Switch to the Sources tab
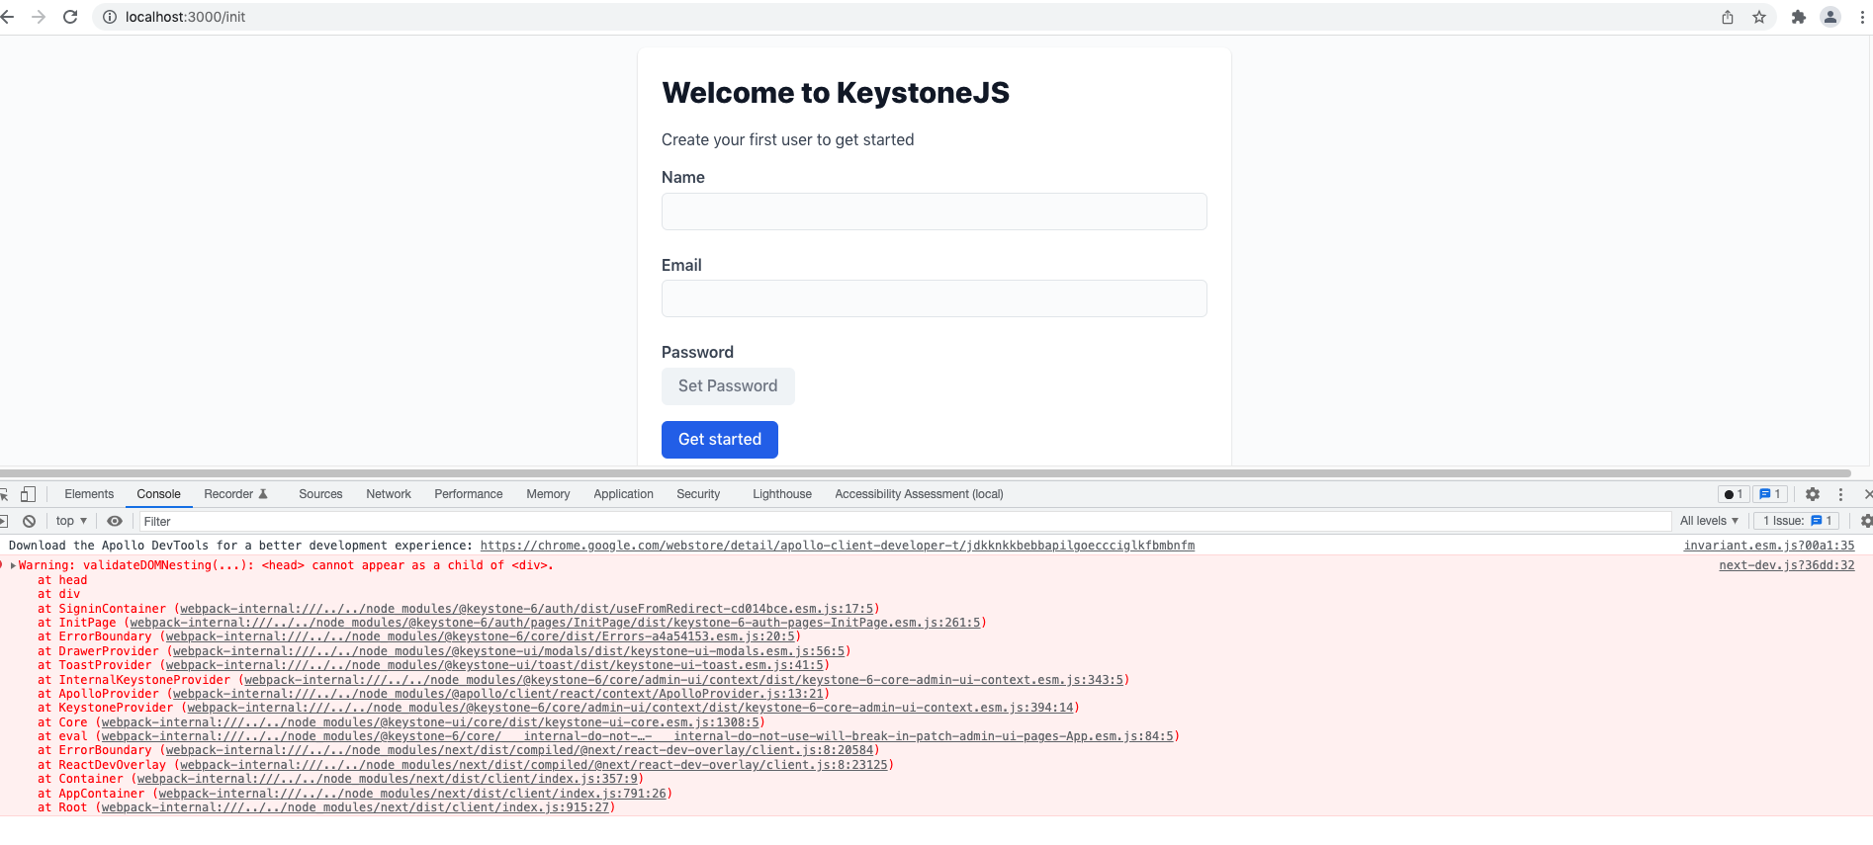 (320, 494)
